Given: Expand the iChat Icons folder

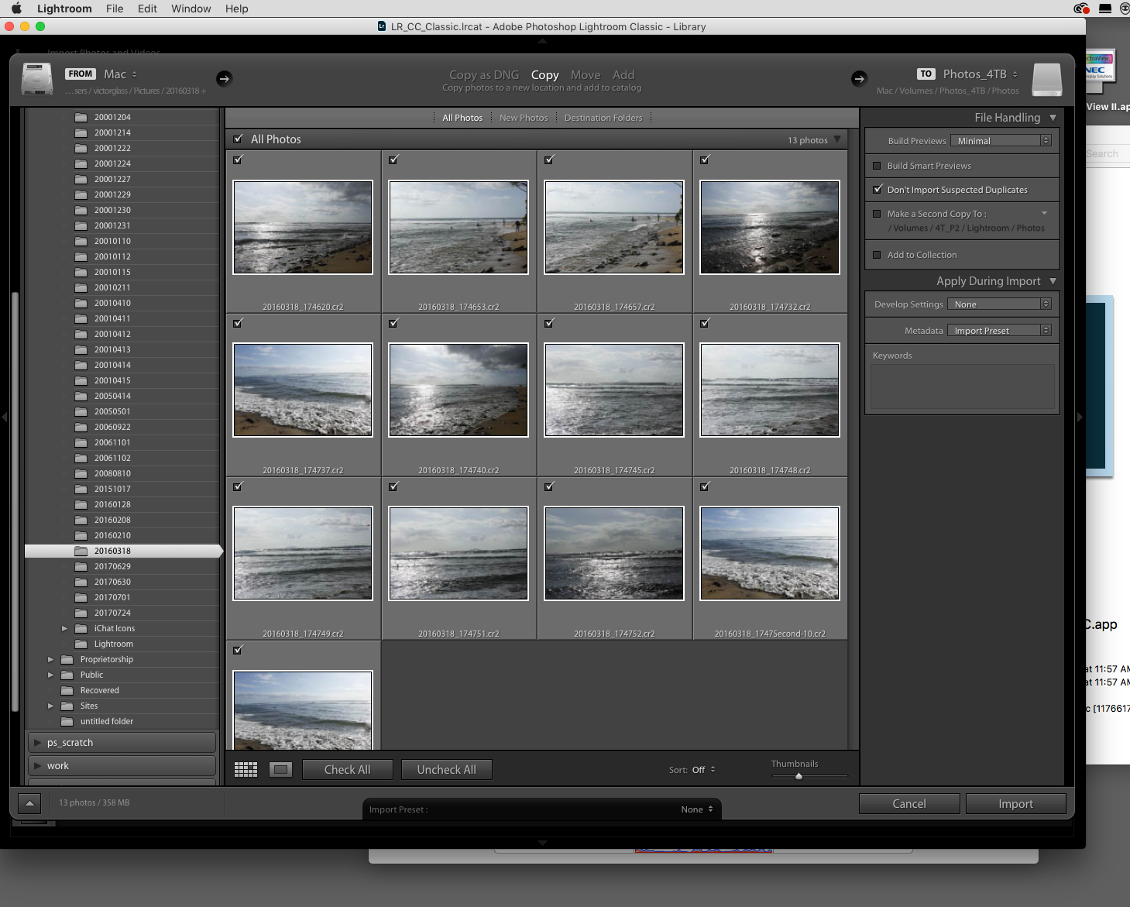Looking at the screenshot, I should coord(65,628).
